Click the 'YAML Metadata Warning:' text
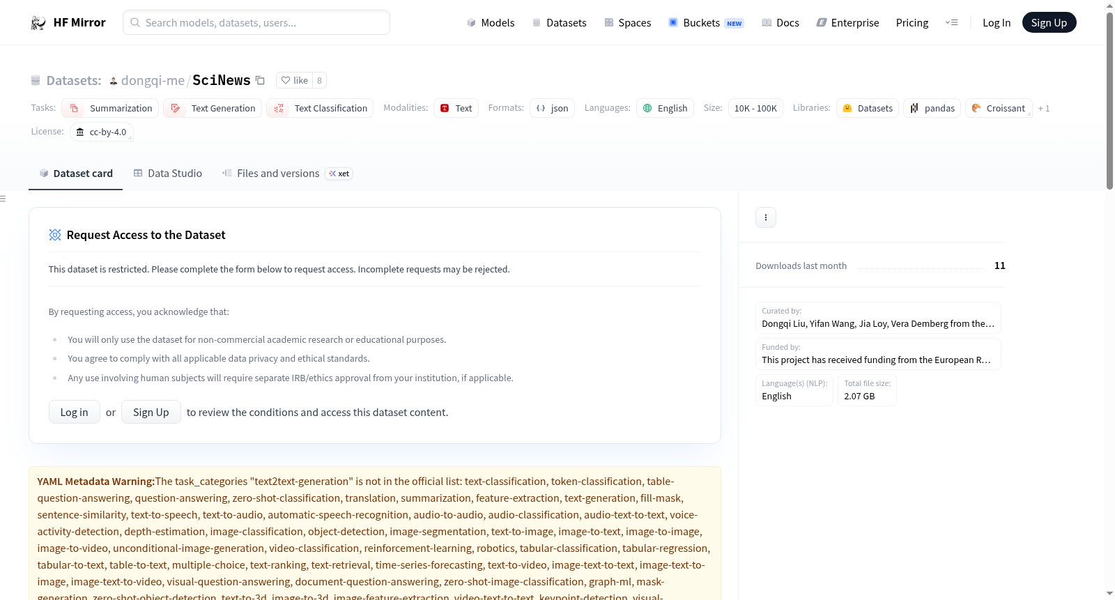This screenshot has width=1115, height=600. pos(96,482)
